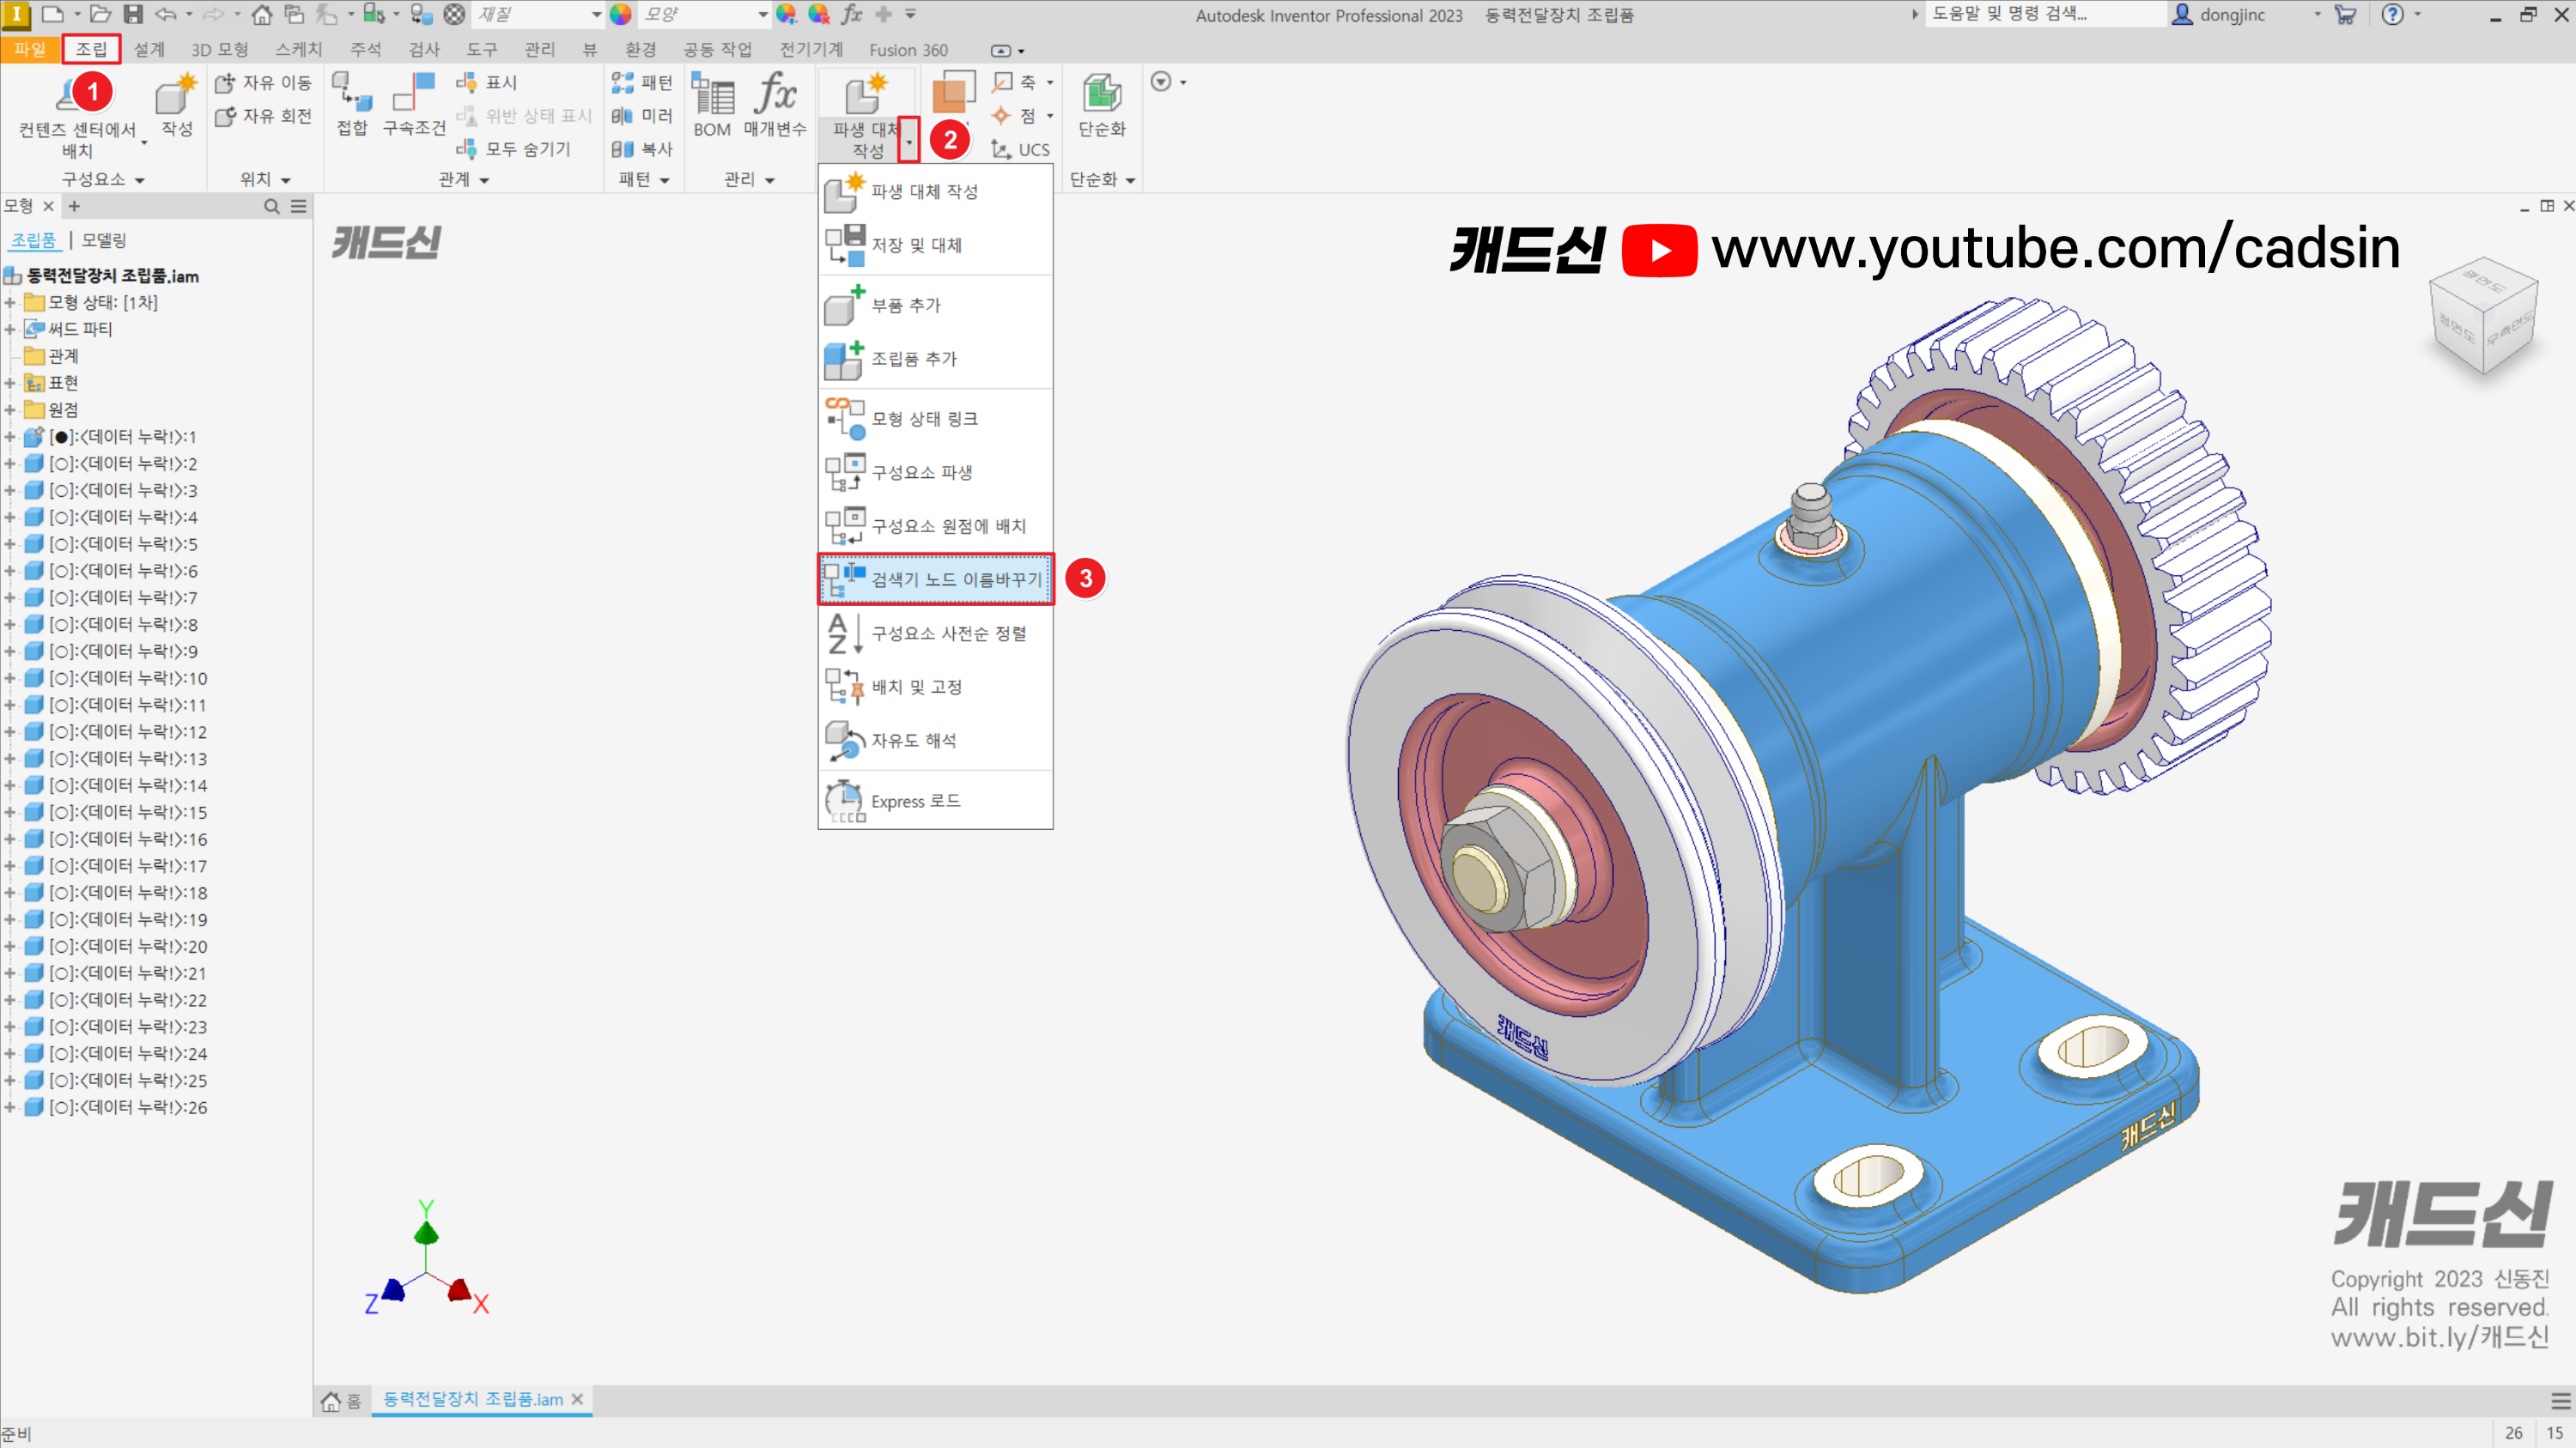Choose 자유도 해석 menu item

coord(935,741)
